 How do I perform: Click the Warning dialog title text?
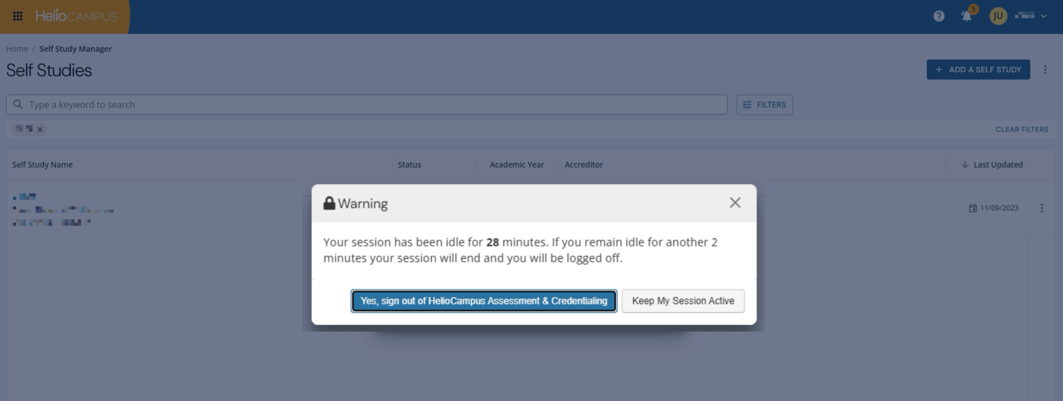(x=363, y=204)
